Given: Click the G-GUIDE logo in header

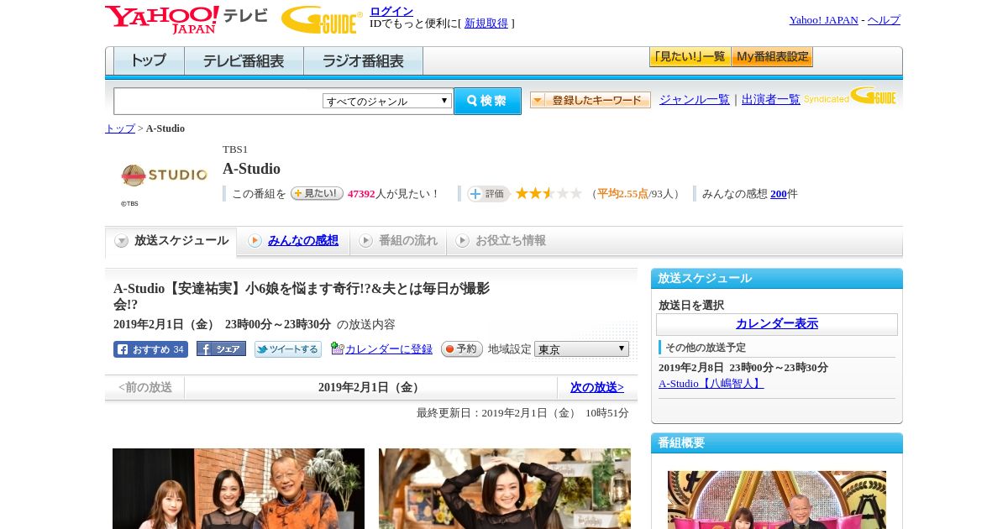Looking at the screenshot, I should (322, 20).
